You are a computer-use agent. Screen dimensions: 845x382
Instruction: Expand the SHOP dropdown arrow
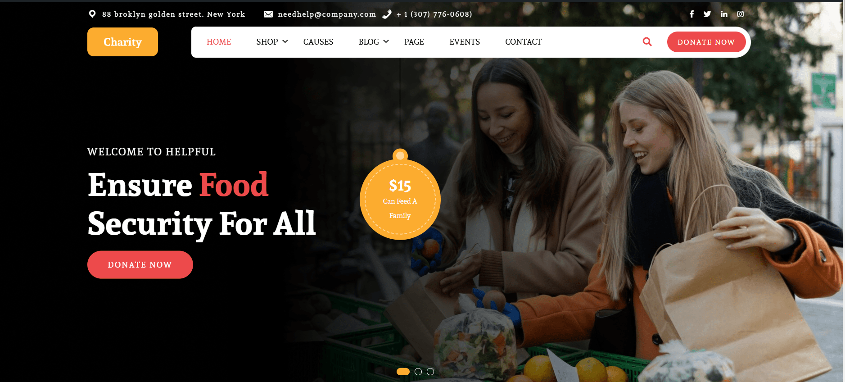285,41
